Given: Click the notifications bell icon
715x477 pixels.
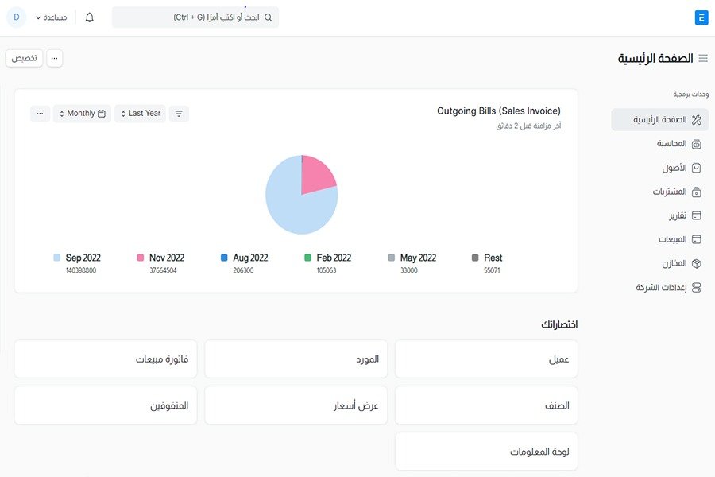Looking at the screenshot, I should pyautogui.click(x=89, y=17).
